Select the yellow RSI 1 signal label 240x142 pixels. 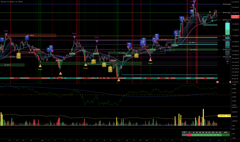pyautogui.click(x=104, y=65)
